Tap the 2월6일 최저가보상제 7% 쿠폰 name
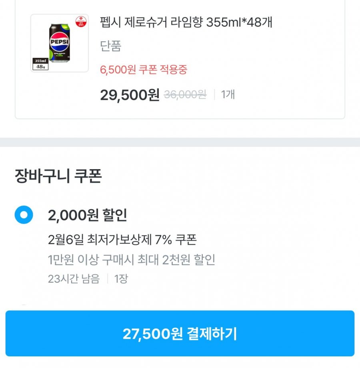 tap(122, 240)
